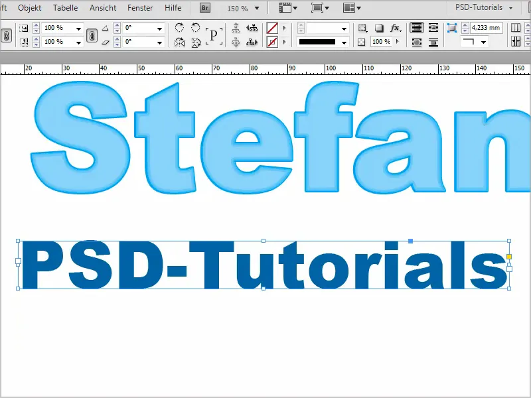The width and height of the screenshot is (531, 398).
Task: Rotate the object 90° counter-clockwise
Action: click(x=195, y=27)
